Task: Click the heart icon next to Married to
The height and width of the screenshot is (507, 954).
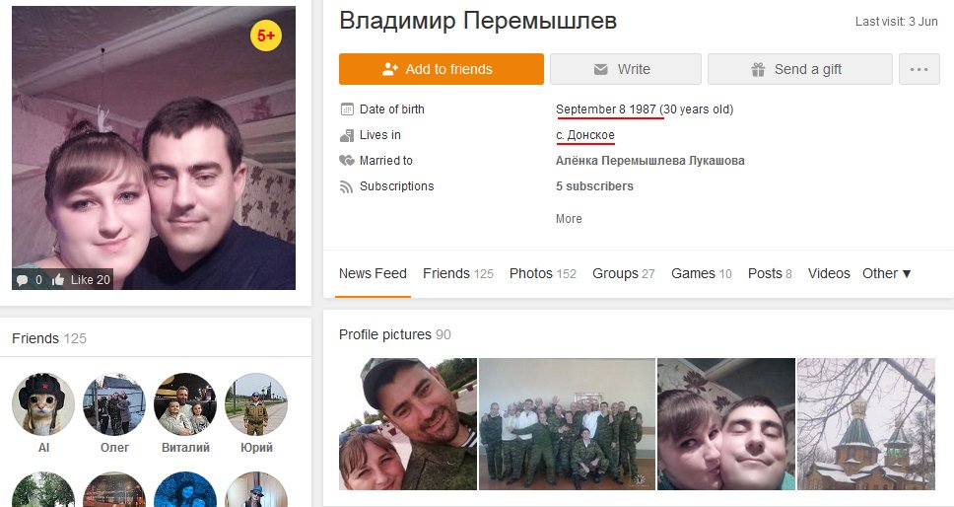Action: click(x=347, y=161)
